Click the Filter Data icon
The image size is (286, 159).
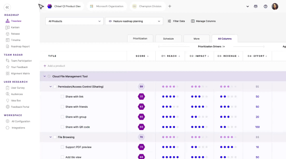point(169,21)
